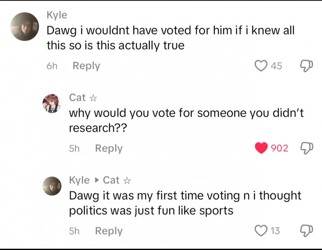The height and width of the screenshot is (250, 322).
Task: Reply to Kyle's 'first time voting' comment
Action: pos(109,231)
